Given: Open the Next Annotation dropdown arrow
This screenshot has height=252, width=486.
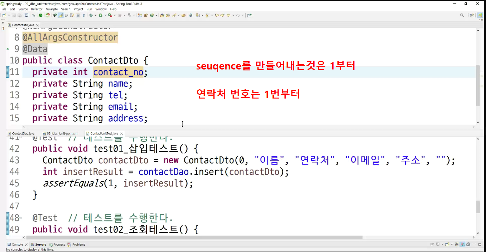Looking at the screenshot, I should click(x=202, y=15).
